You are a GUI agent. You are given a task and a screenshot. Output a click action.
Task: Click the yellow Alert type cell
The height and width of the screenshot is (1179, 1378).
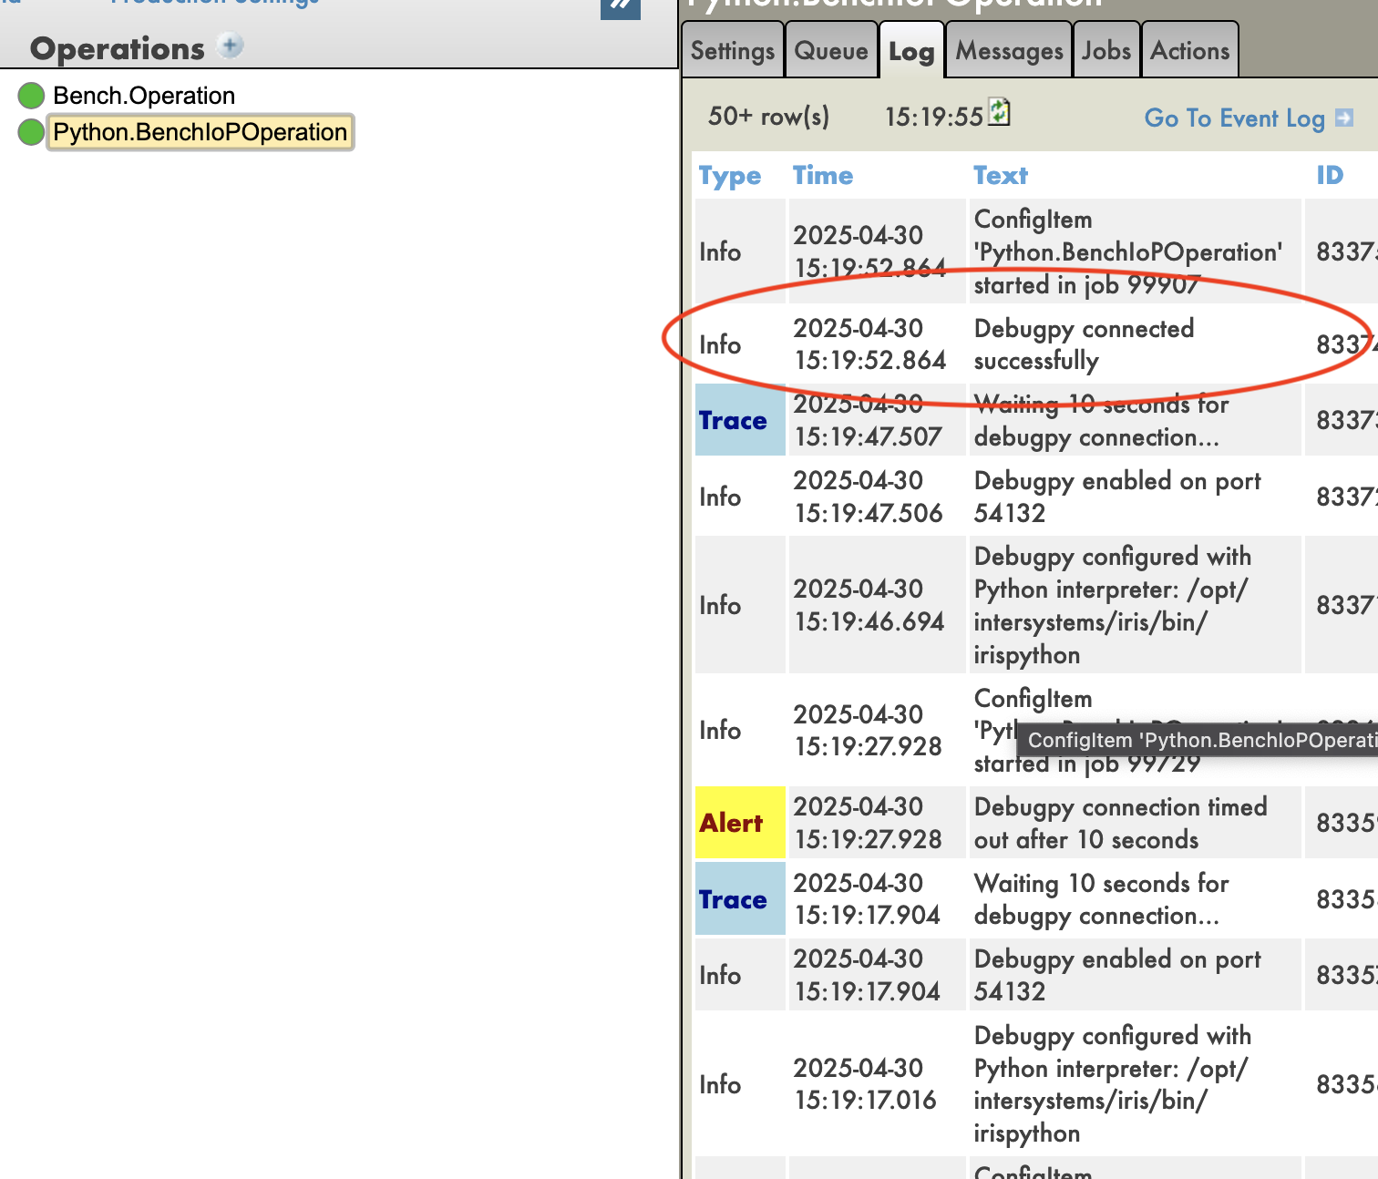(x=740, y=823)
